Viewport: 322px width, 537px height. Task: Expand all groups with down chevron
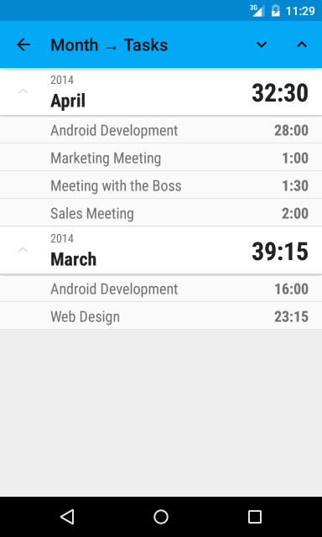click(x=262, y=44)
